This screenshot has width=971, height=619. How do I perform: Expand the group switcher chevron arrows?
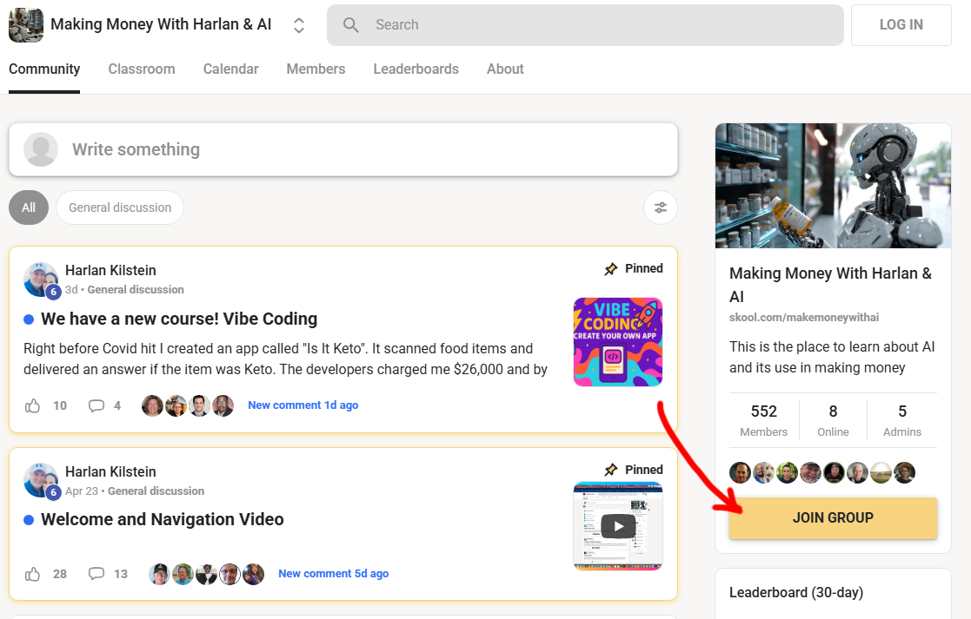point(299,25)
